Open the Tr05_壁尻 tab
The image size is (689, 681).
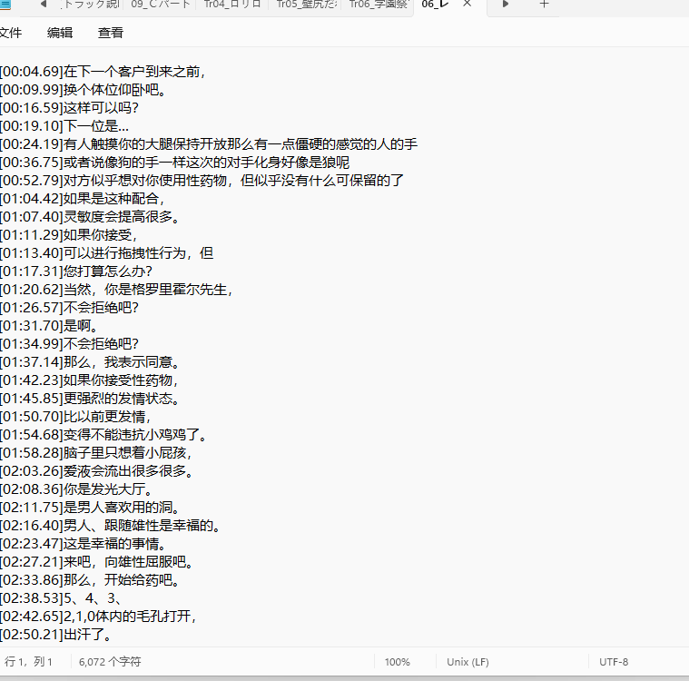click(304, 5)
